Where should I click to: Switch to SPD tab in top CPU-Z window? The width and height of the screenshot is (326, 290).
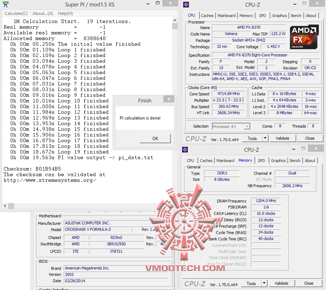[x=262, y=16]
